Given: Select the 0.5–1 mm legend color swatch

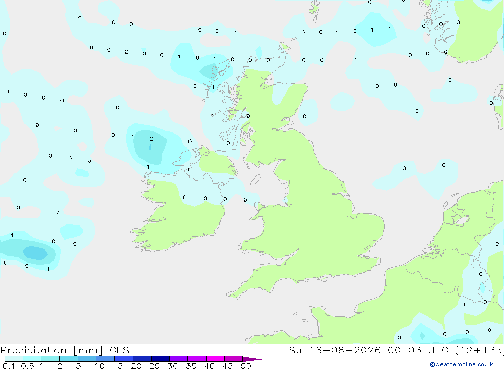Looking at the screenshot, I should (32, 359).
